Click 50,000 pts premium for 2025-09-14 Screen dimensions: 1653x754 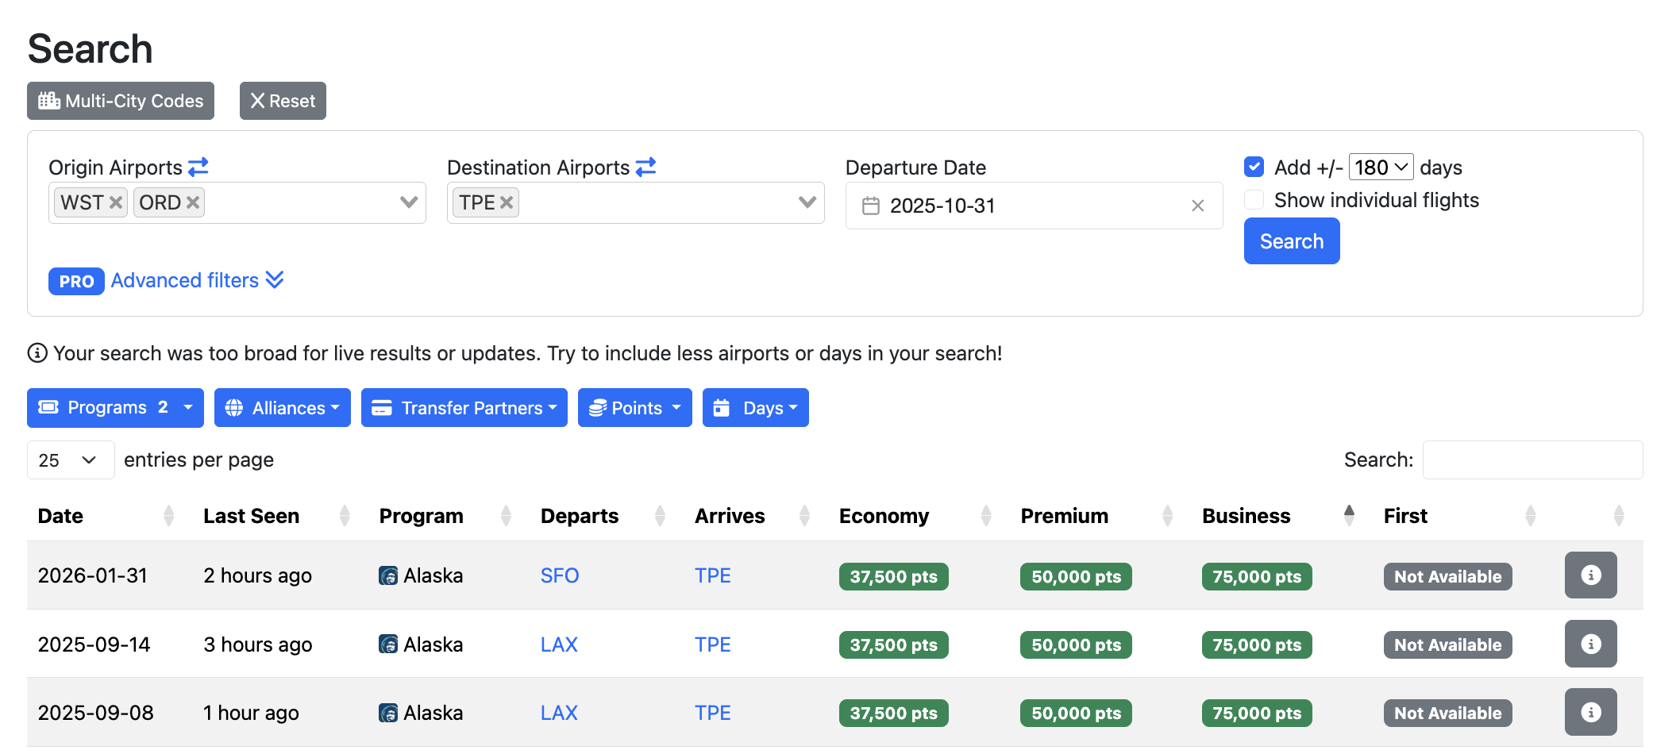pos(1076,644)
